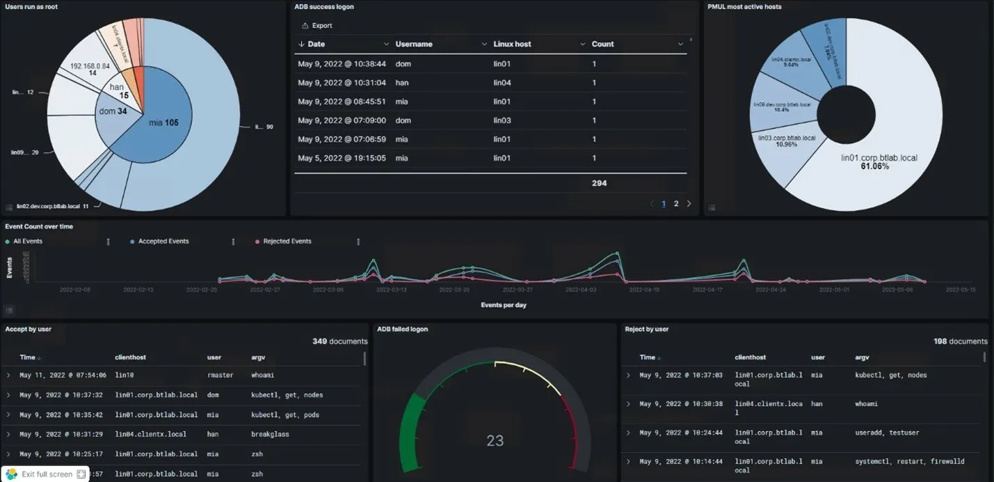This screenshot has width=994, height=482.
Task: Export the ADB success logon table
Action: [x=317, y=26]
